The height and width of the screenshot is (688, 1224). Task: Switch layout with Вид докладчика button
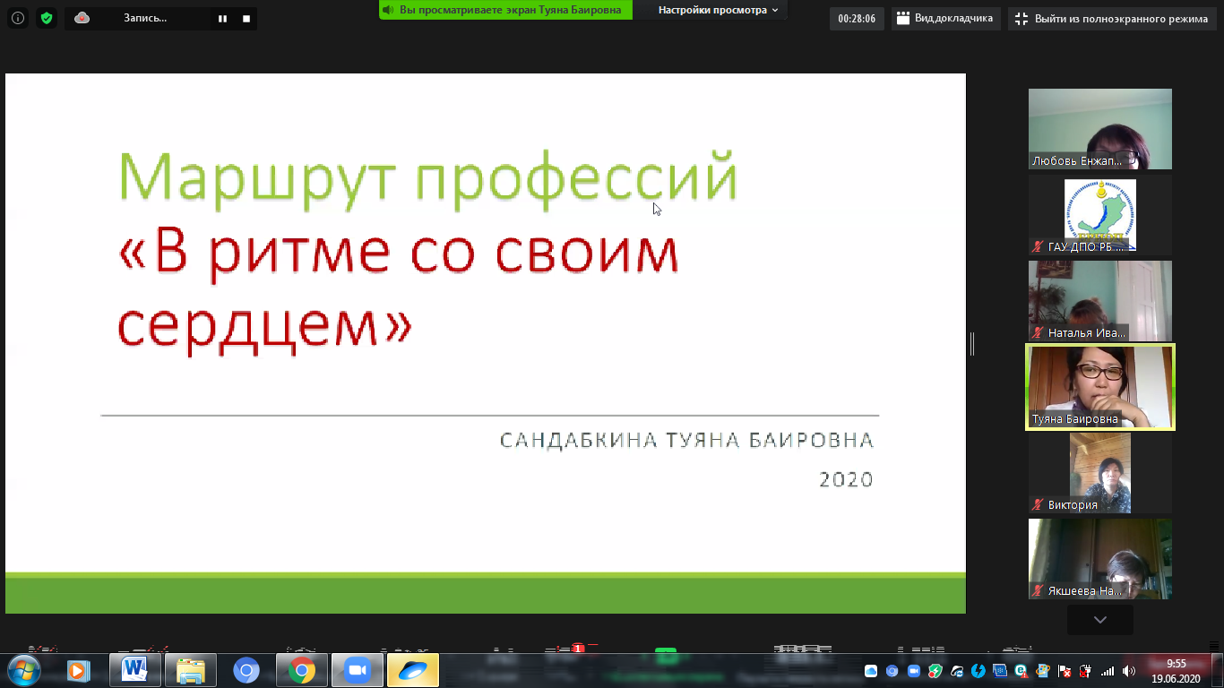tap(945, 19)
